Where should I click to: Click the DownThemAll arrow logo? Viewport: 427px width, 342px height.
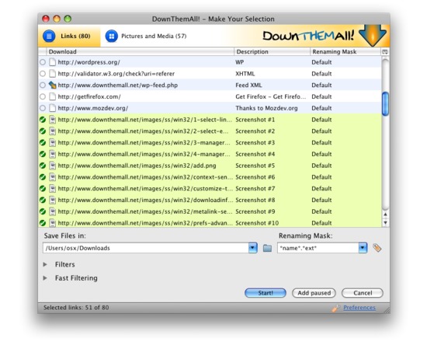click(x=373, y=36)
